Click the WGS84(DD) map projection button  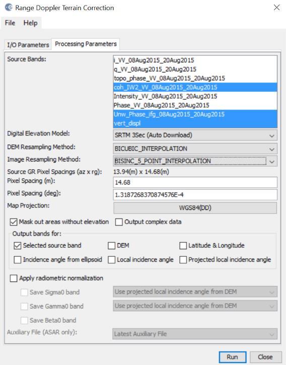click(195, 207)
